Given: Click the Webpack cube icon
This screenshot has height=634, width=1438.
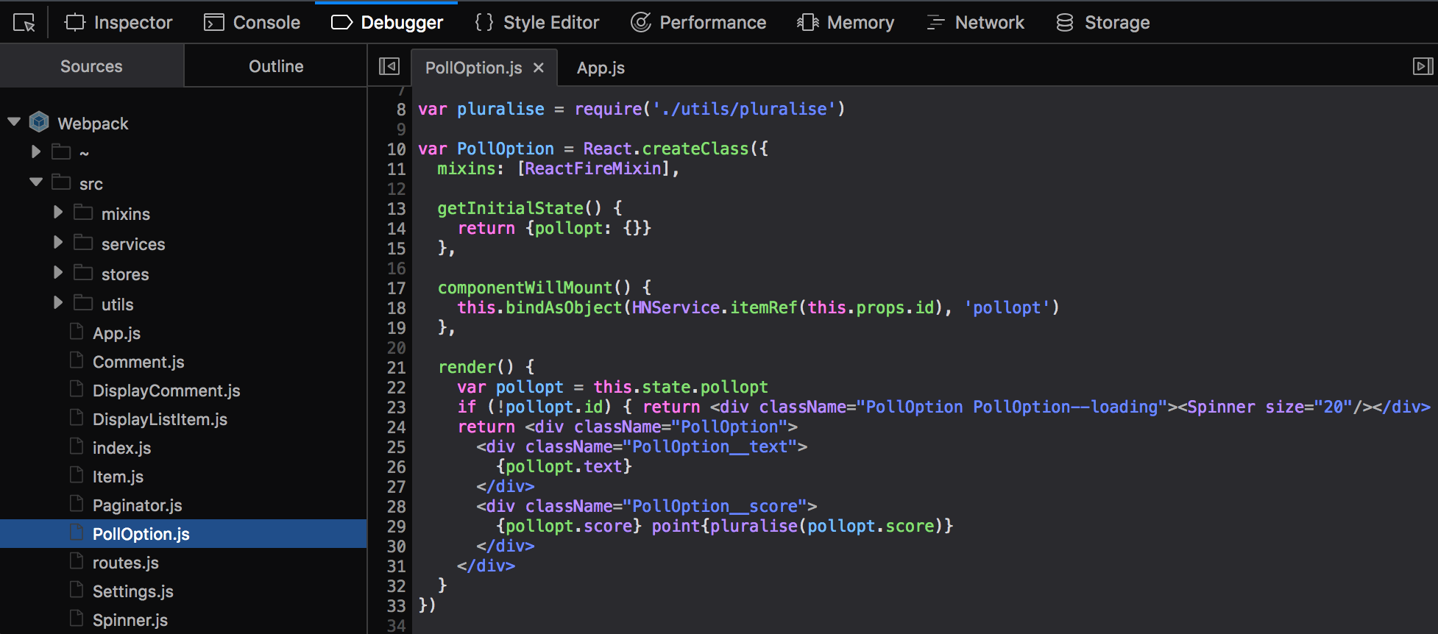Looking at the screenshot, I should [39, 122].
